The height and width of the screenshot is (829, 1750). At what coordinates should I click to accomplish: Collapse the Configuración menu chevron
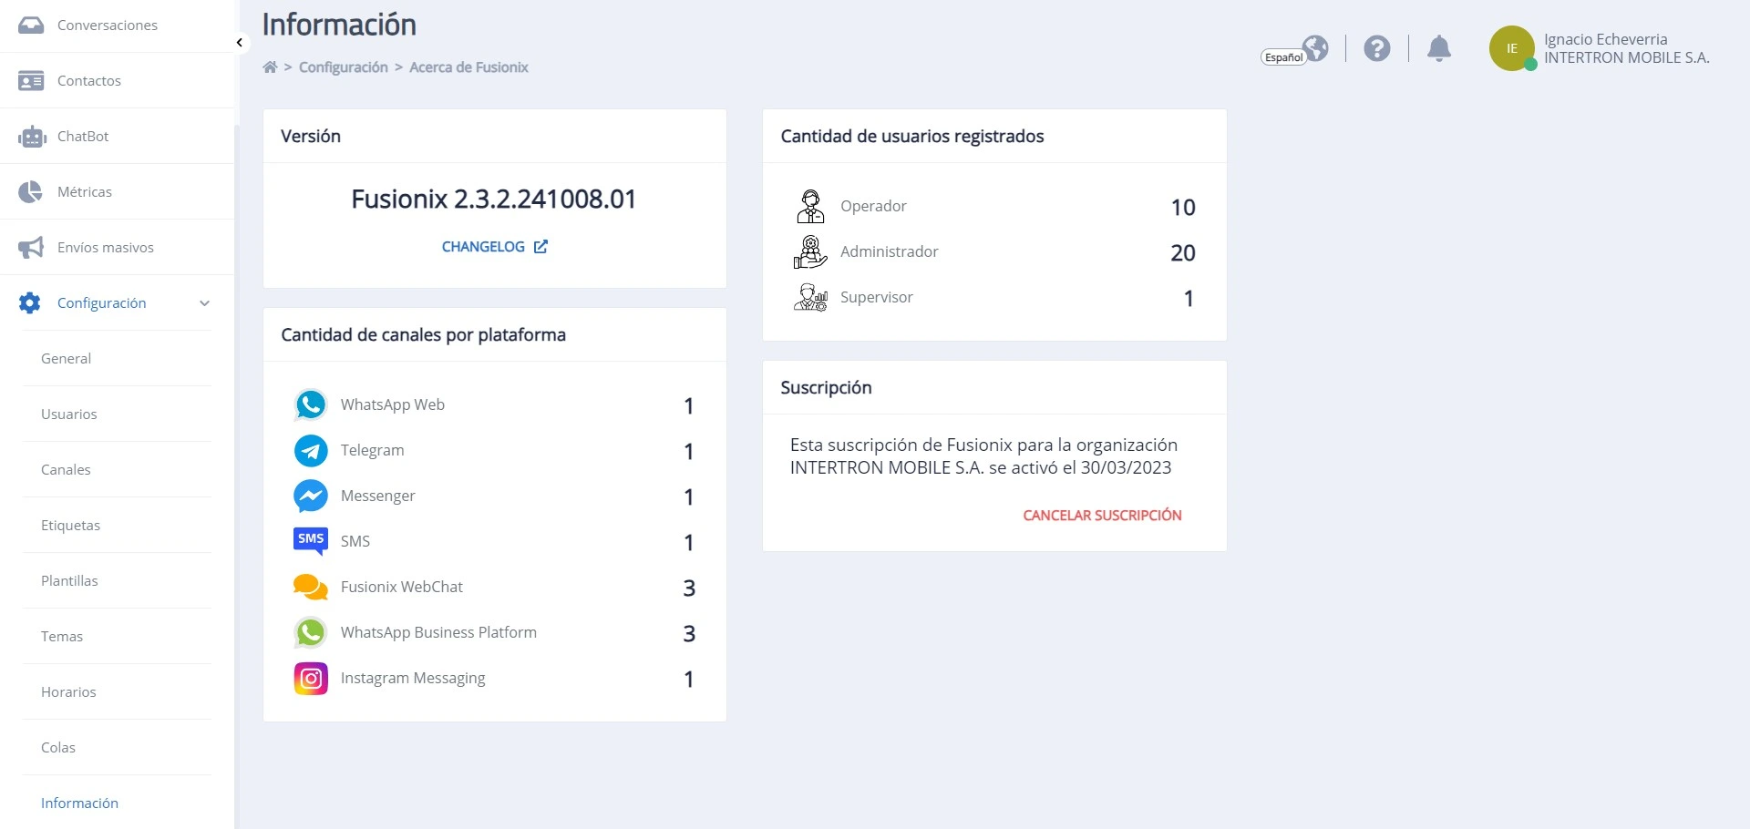204,303
